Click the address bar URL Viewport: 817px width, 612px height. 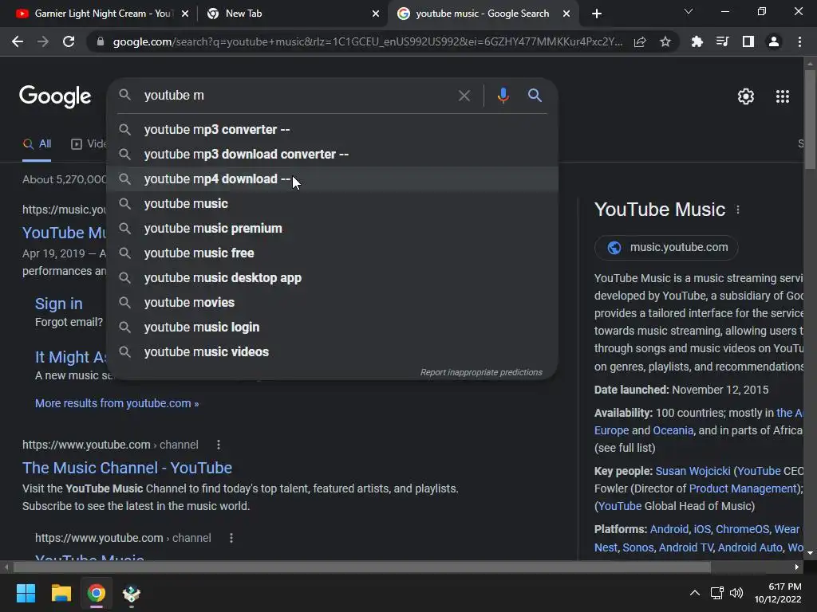point(367,41)
